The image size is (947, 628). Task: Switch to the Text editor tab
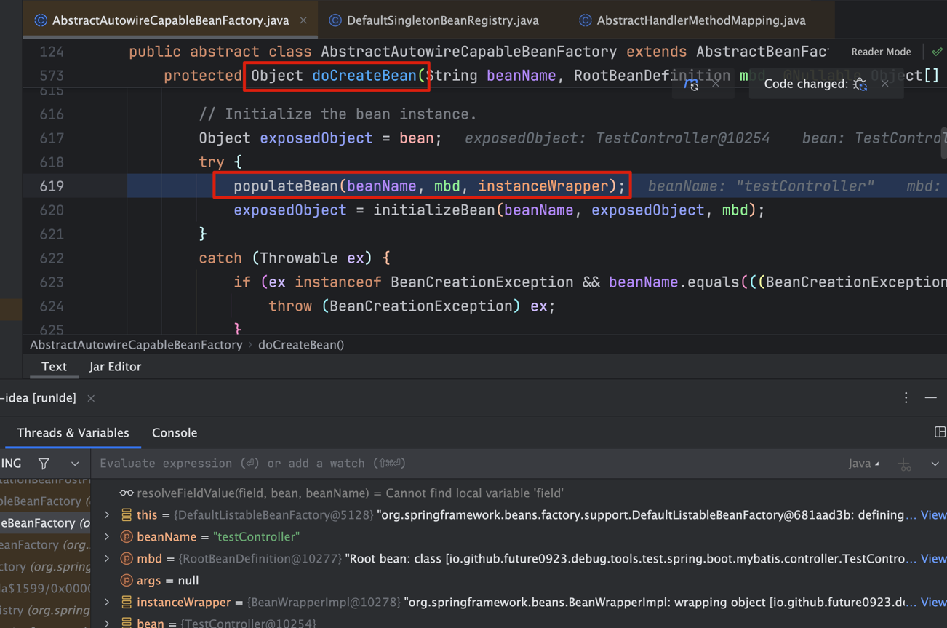point(54,367)
